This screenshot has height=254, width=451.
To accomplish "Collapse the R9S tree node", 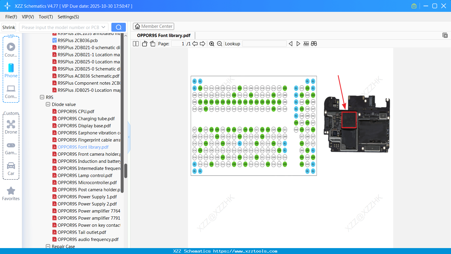I will click(x=42, y=97).
